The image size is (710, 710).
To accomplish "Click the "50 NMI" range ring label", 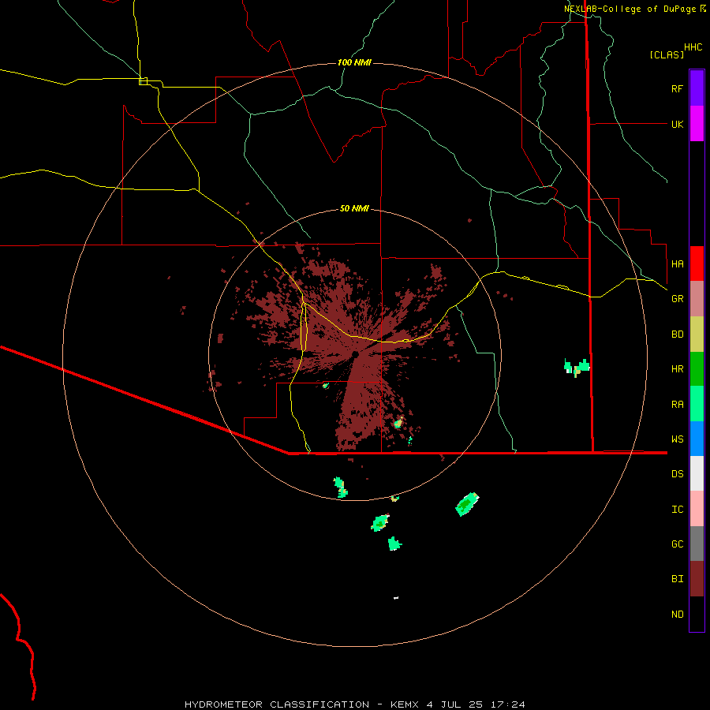I will click(354, 208).
